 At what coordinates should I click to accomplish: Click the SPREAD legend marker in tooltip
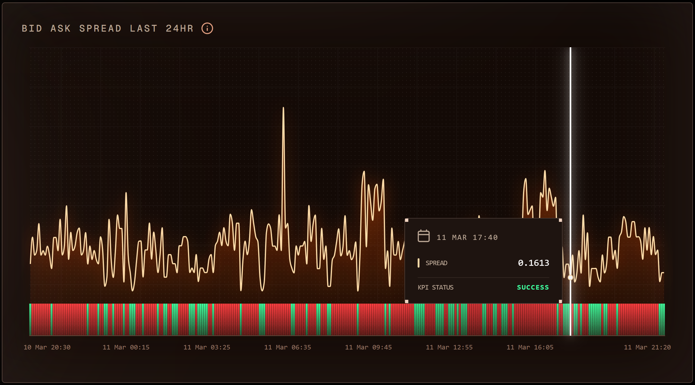(418, 263)
